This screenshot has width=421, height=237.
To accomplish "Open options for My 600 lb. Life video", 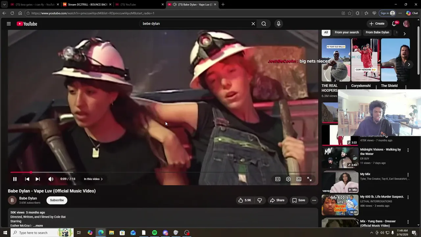I will coord(408,197).
